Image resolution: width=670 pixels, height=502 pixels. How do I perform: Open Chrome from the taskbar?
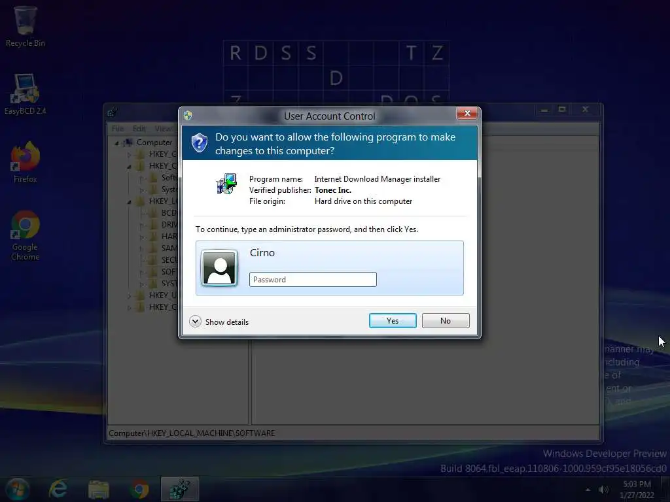click(139, 489)
